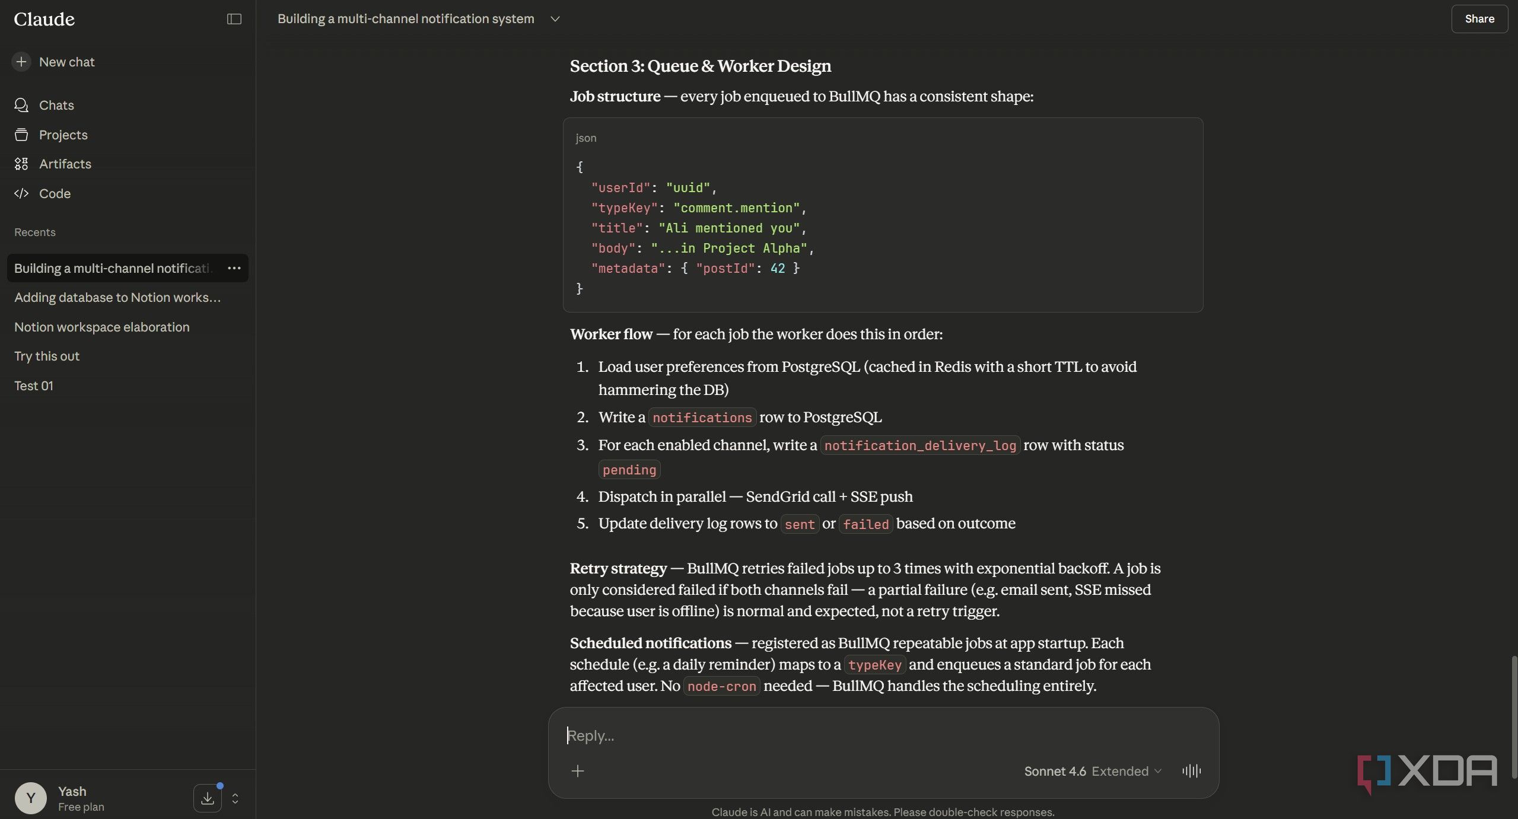Open options menu for the notification chat
The image size is (1518, 819).
(234, 268)
